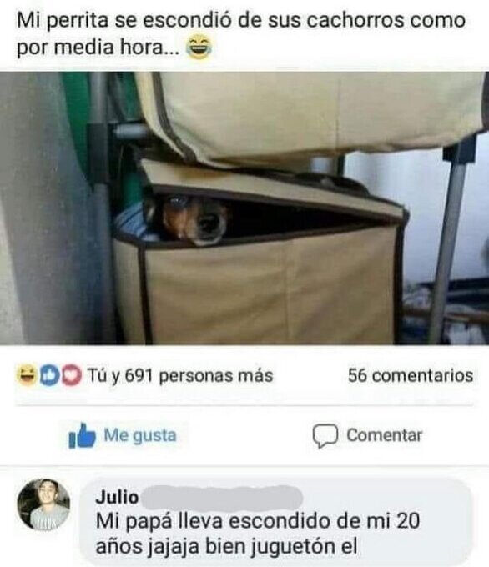Select the blue Like reaction icon
This screenshot has width=489, height=567.
[49, 375]
